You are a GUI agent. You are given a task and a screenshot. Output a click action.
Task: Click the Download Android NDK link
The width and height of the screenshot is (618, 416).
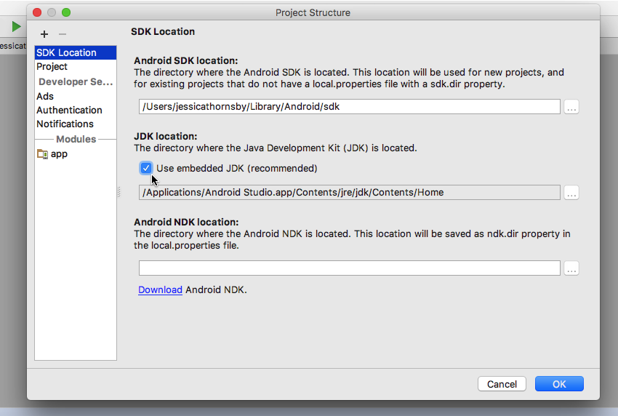tap(160, 290)
